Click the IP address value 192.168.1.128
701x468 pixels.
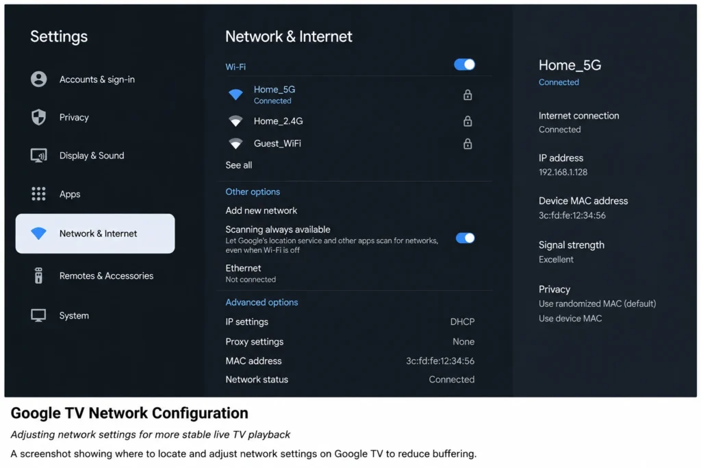[563, 172]
